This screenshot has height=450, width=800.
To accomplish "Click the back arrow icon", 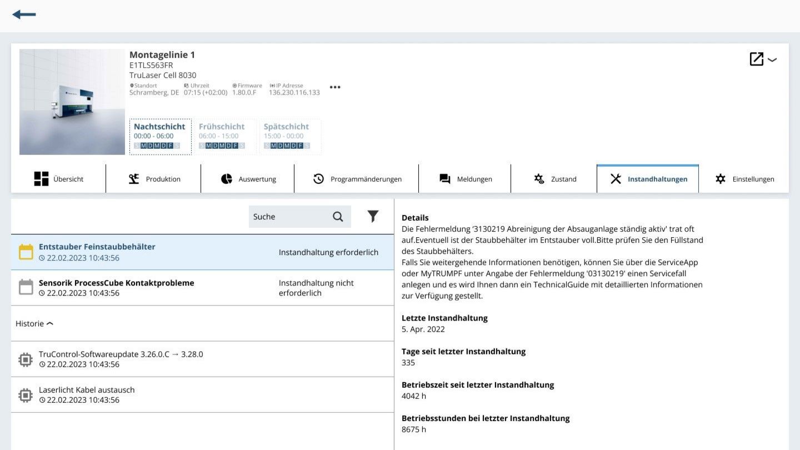I will (24, 14).
